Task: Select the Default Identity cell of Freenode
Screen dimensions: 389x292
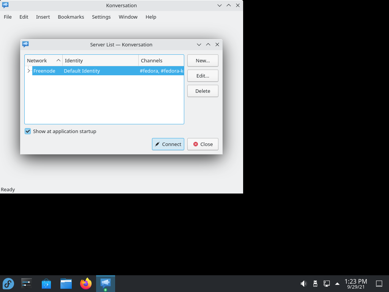Action: (x=82, y=71)
